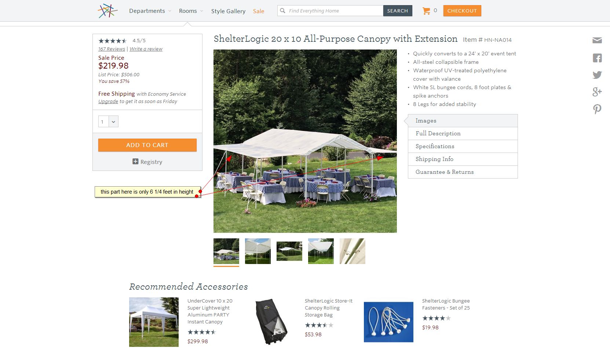The image size is (610, 348).
Task: Focus the Find Everything Home search field
Action: click(330, 11)
